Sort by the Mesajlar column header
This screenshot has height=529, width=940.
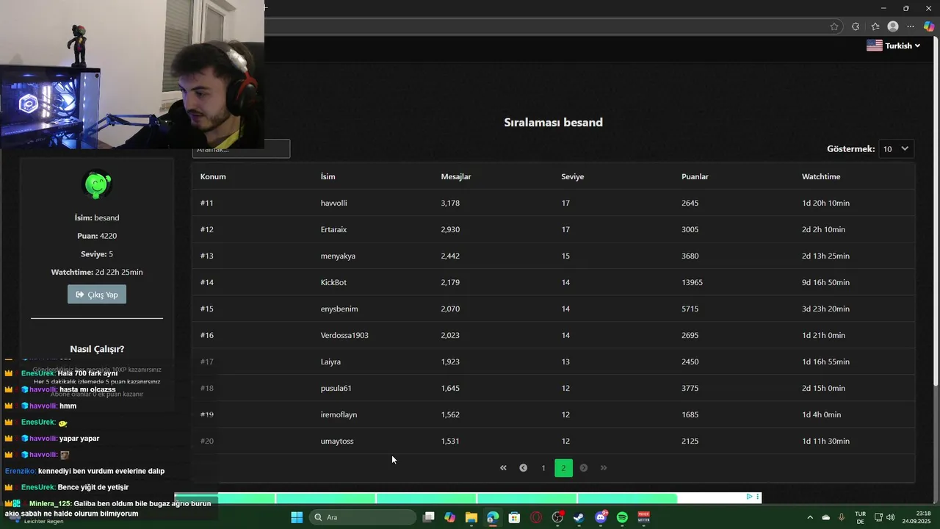[x=456, y=176]
